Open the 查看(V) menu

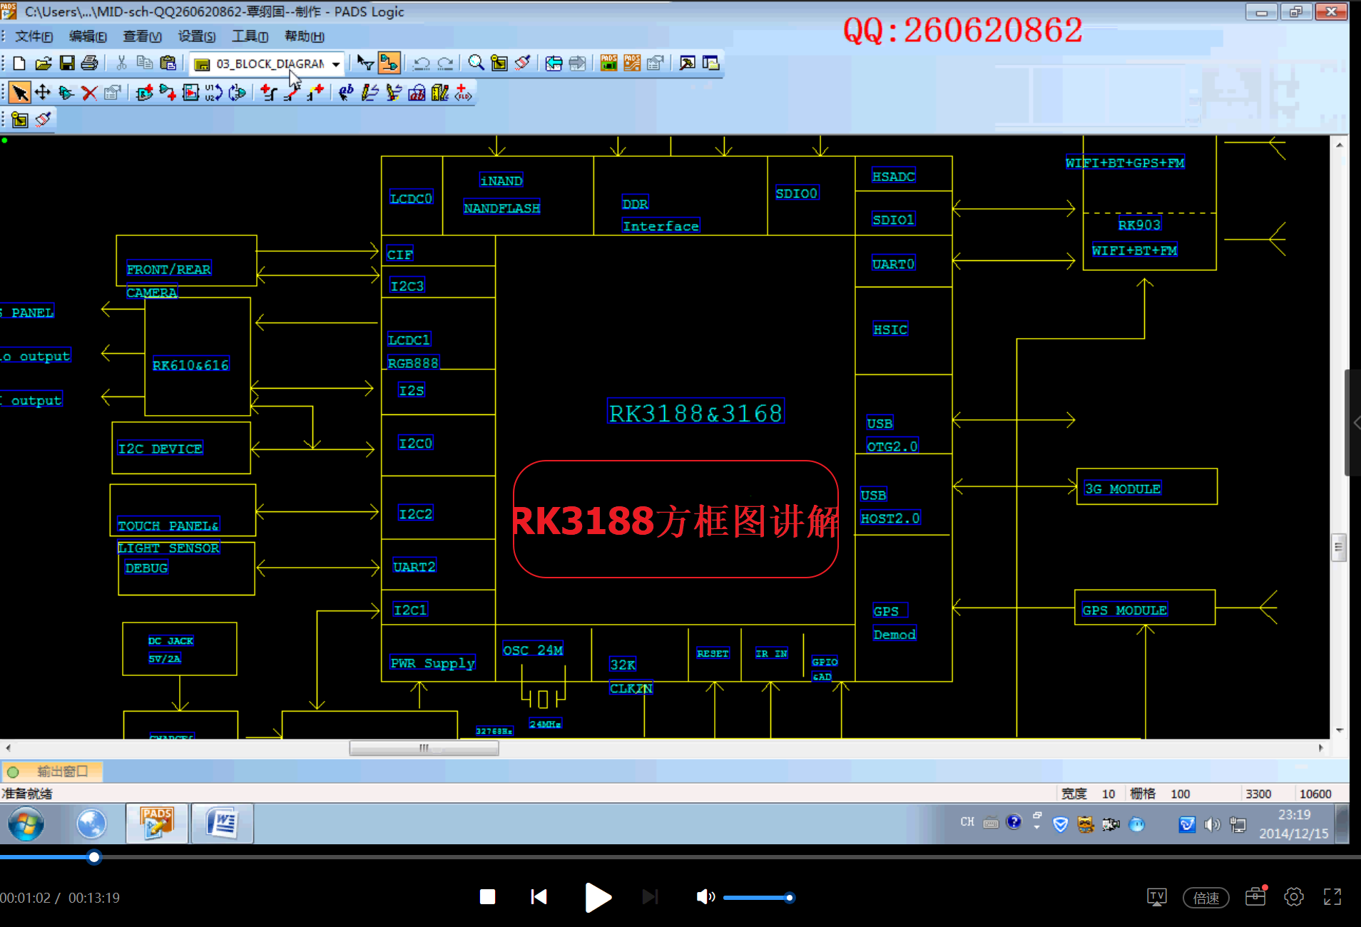(x=142, y=36)
